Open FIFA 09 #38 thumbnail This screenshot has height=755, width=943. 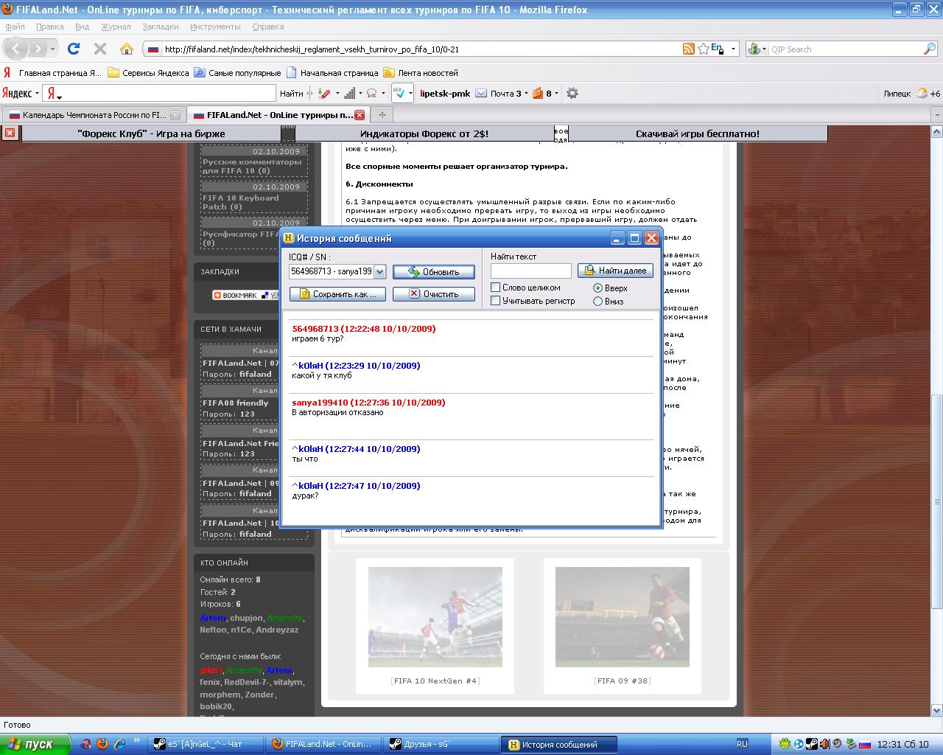click(623, 617)
